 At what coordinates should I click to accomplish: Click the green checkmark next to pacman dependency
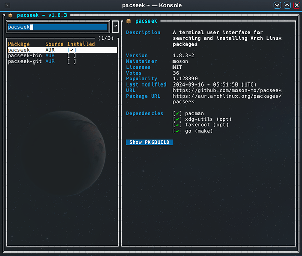pos(177,114)
